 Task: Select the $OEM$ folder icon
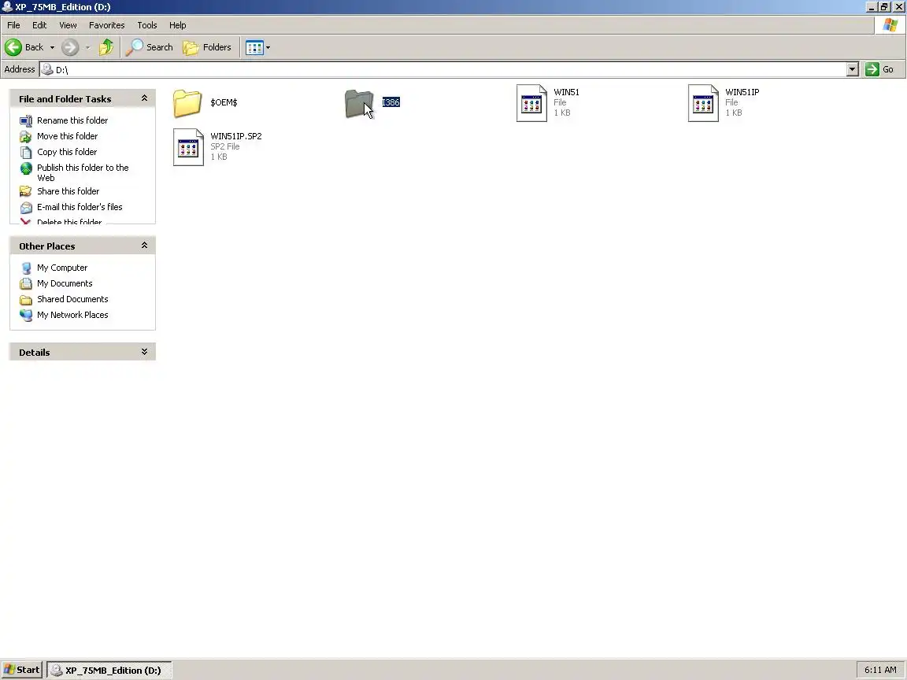[x=187, y=103]
